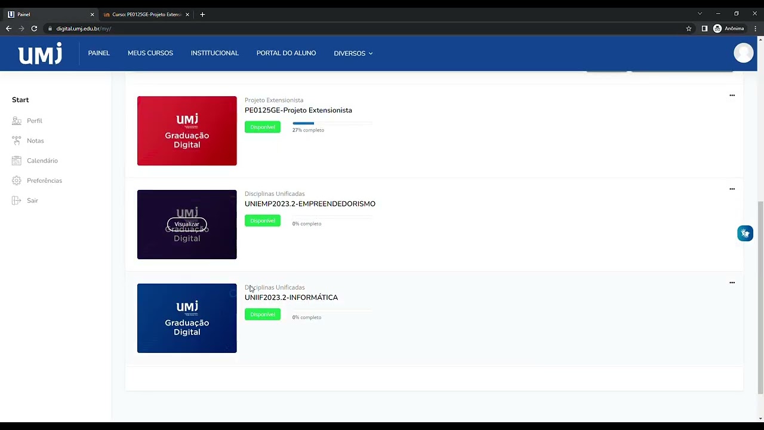Open PORTAL DO ALUNO menu item
Viewport: 764px width, 430px height.
click(286, 53)
